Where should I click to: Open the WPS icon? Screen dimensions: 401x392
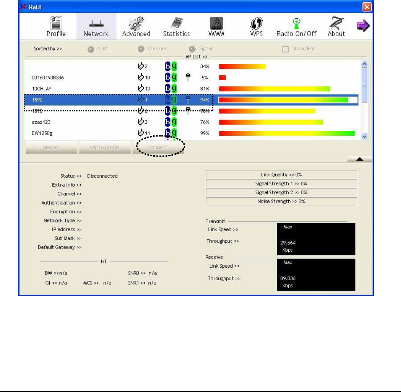256,23
